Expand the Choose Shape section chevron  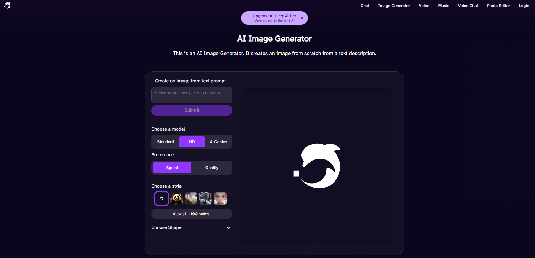click(228, 227)
